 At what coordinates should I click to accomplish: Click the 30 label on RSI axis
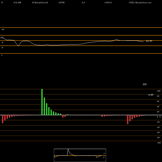(x=2, y=48)
